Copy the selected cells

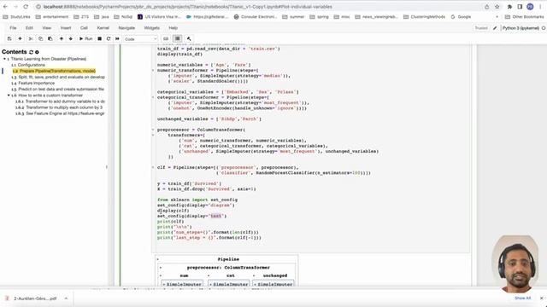40,38
